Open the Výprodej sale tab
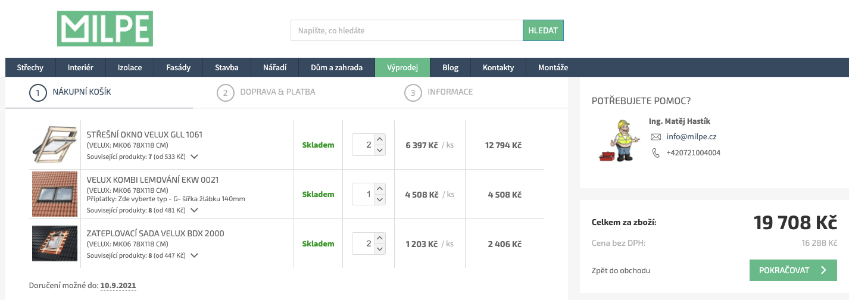 tap(402, 67)
